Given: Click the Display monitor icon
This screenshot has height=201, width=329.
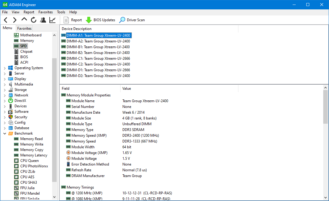Looking at the screenshot, I should [11, 79].
